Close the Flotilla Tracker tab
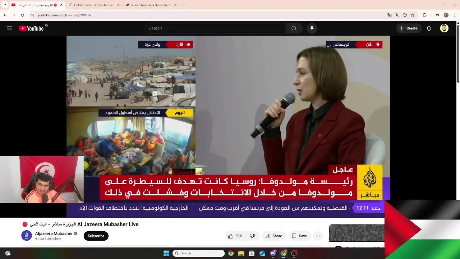Viewport: 460px width, 259px height. (x=118, y=5)
